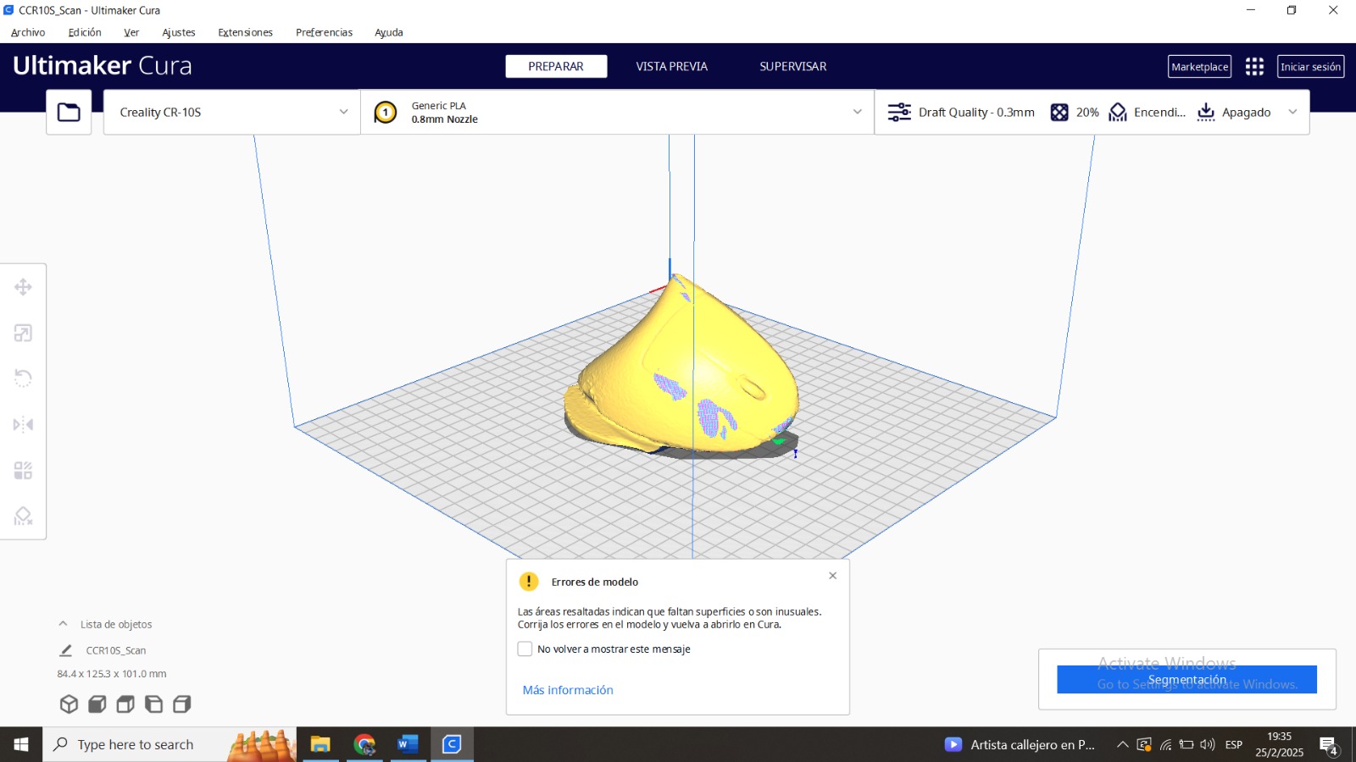Click the yellow warning icon in error dialog
This screenshot has height=762, width=1356.
click(529, 582)
